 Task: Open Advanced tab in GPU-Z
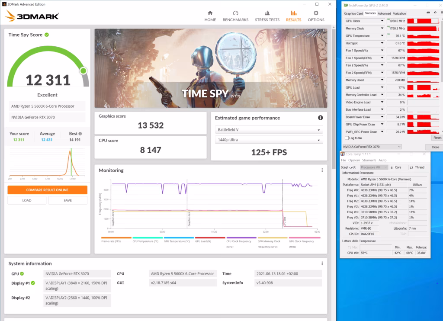[384, 13]
